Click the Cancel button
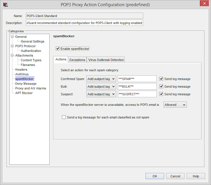The height and width of the screenshot is (185, 211). (175, 176)
